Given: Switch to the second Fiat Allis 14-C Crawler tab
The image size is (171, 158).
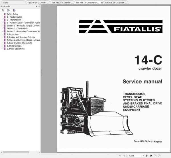Looking at the screenshot, I should (x=62, y=3).
